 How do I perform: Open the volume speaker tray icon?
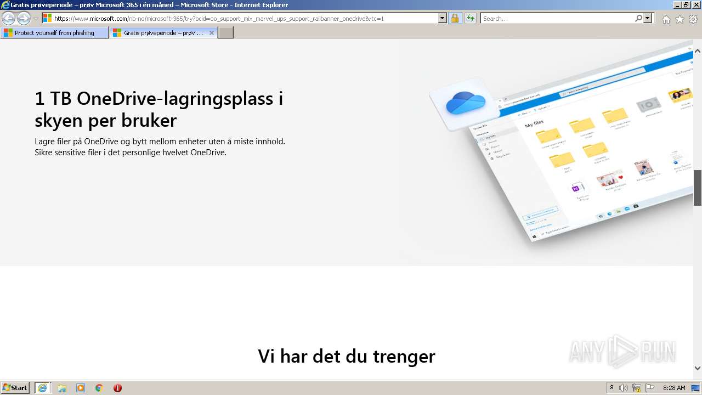pyautogui.click(x=624, y=388)
